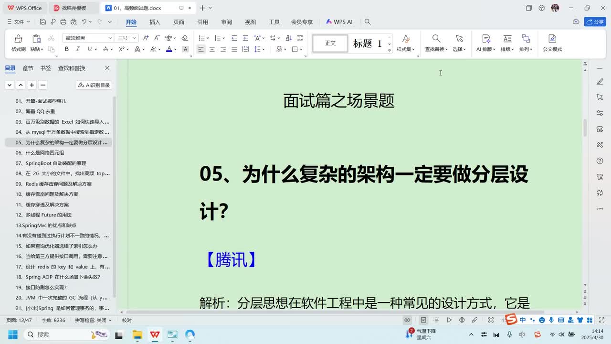
Task: Switch to the 页面 ribbon tab
Action: click(179, 22)
